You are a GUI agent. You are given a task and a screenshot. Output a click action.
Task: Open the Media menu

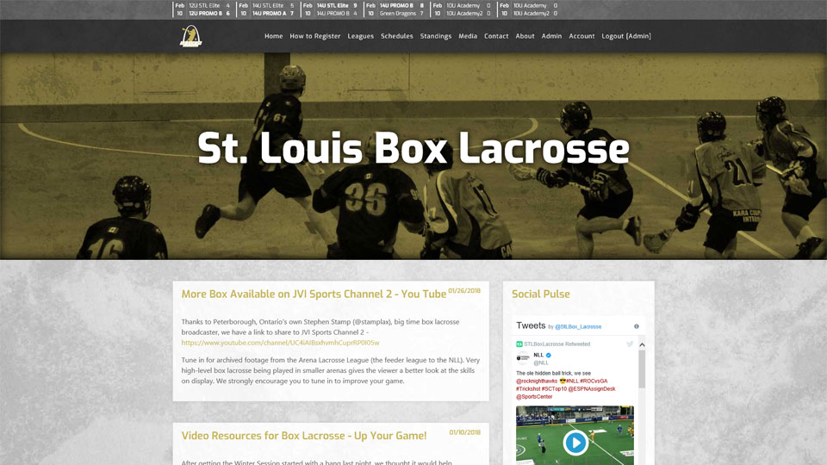[467, 36]
